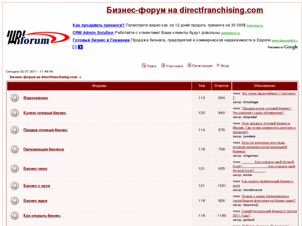The height and width of the screenshot is (226, 302).
Task: Click the breadcrumb link Бизнес-форум на directfranchising.com
Action: [44, 77]
